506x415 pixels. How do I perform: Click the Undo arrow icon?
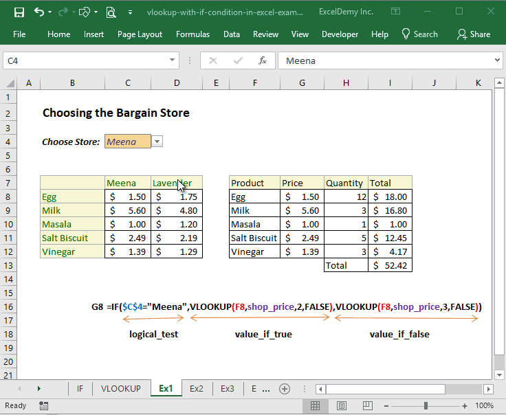point(39,12)
